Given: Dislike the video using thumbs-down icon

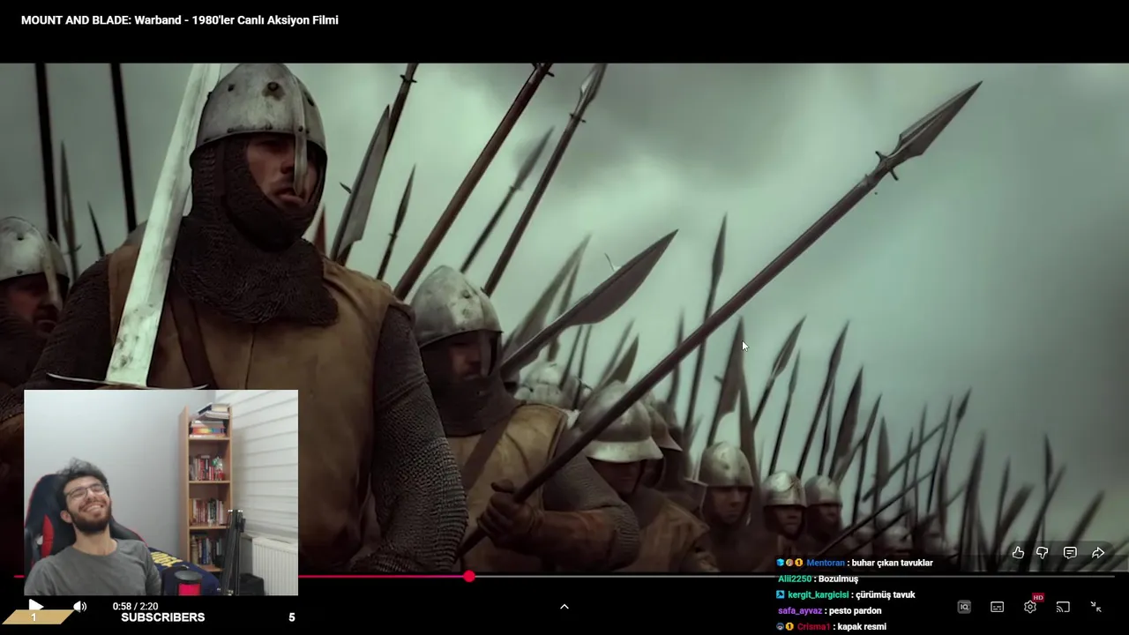Looking at the screenshot, I should (1042, 553).
